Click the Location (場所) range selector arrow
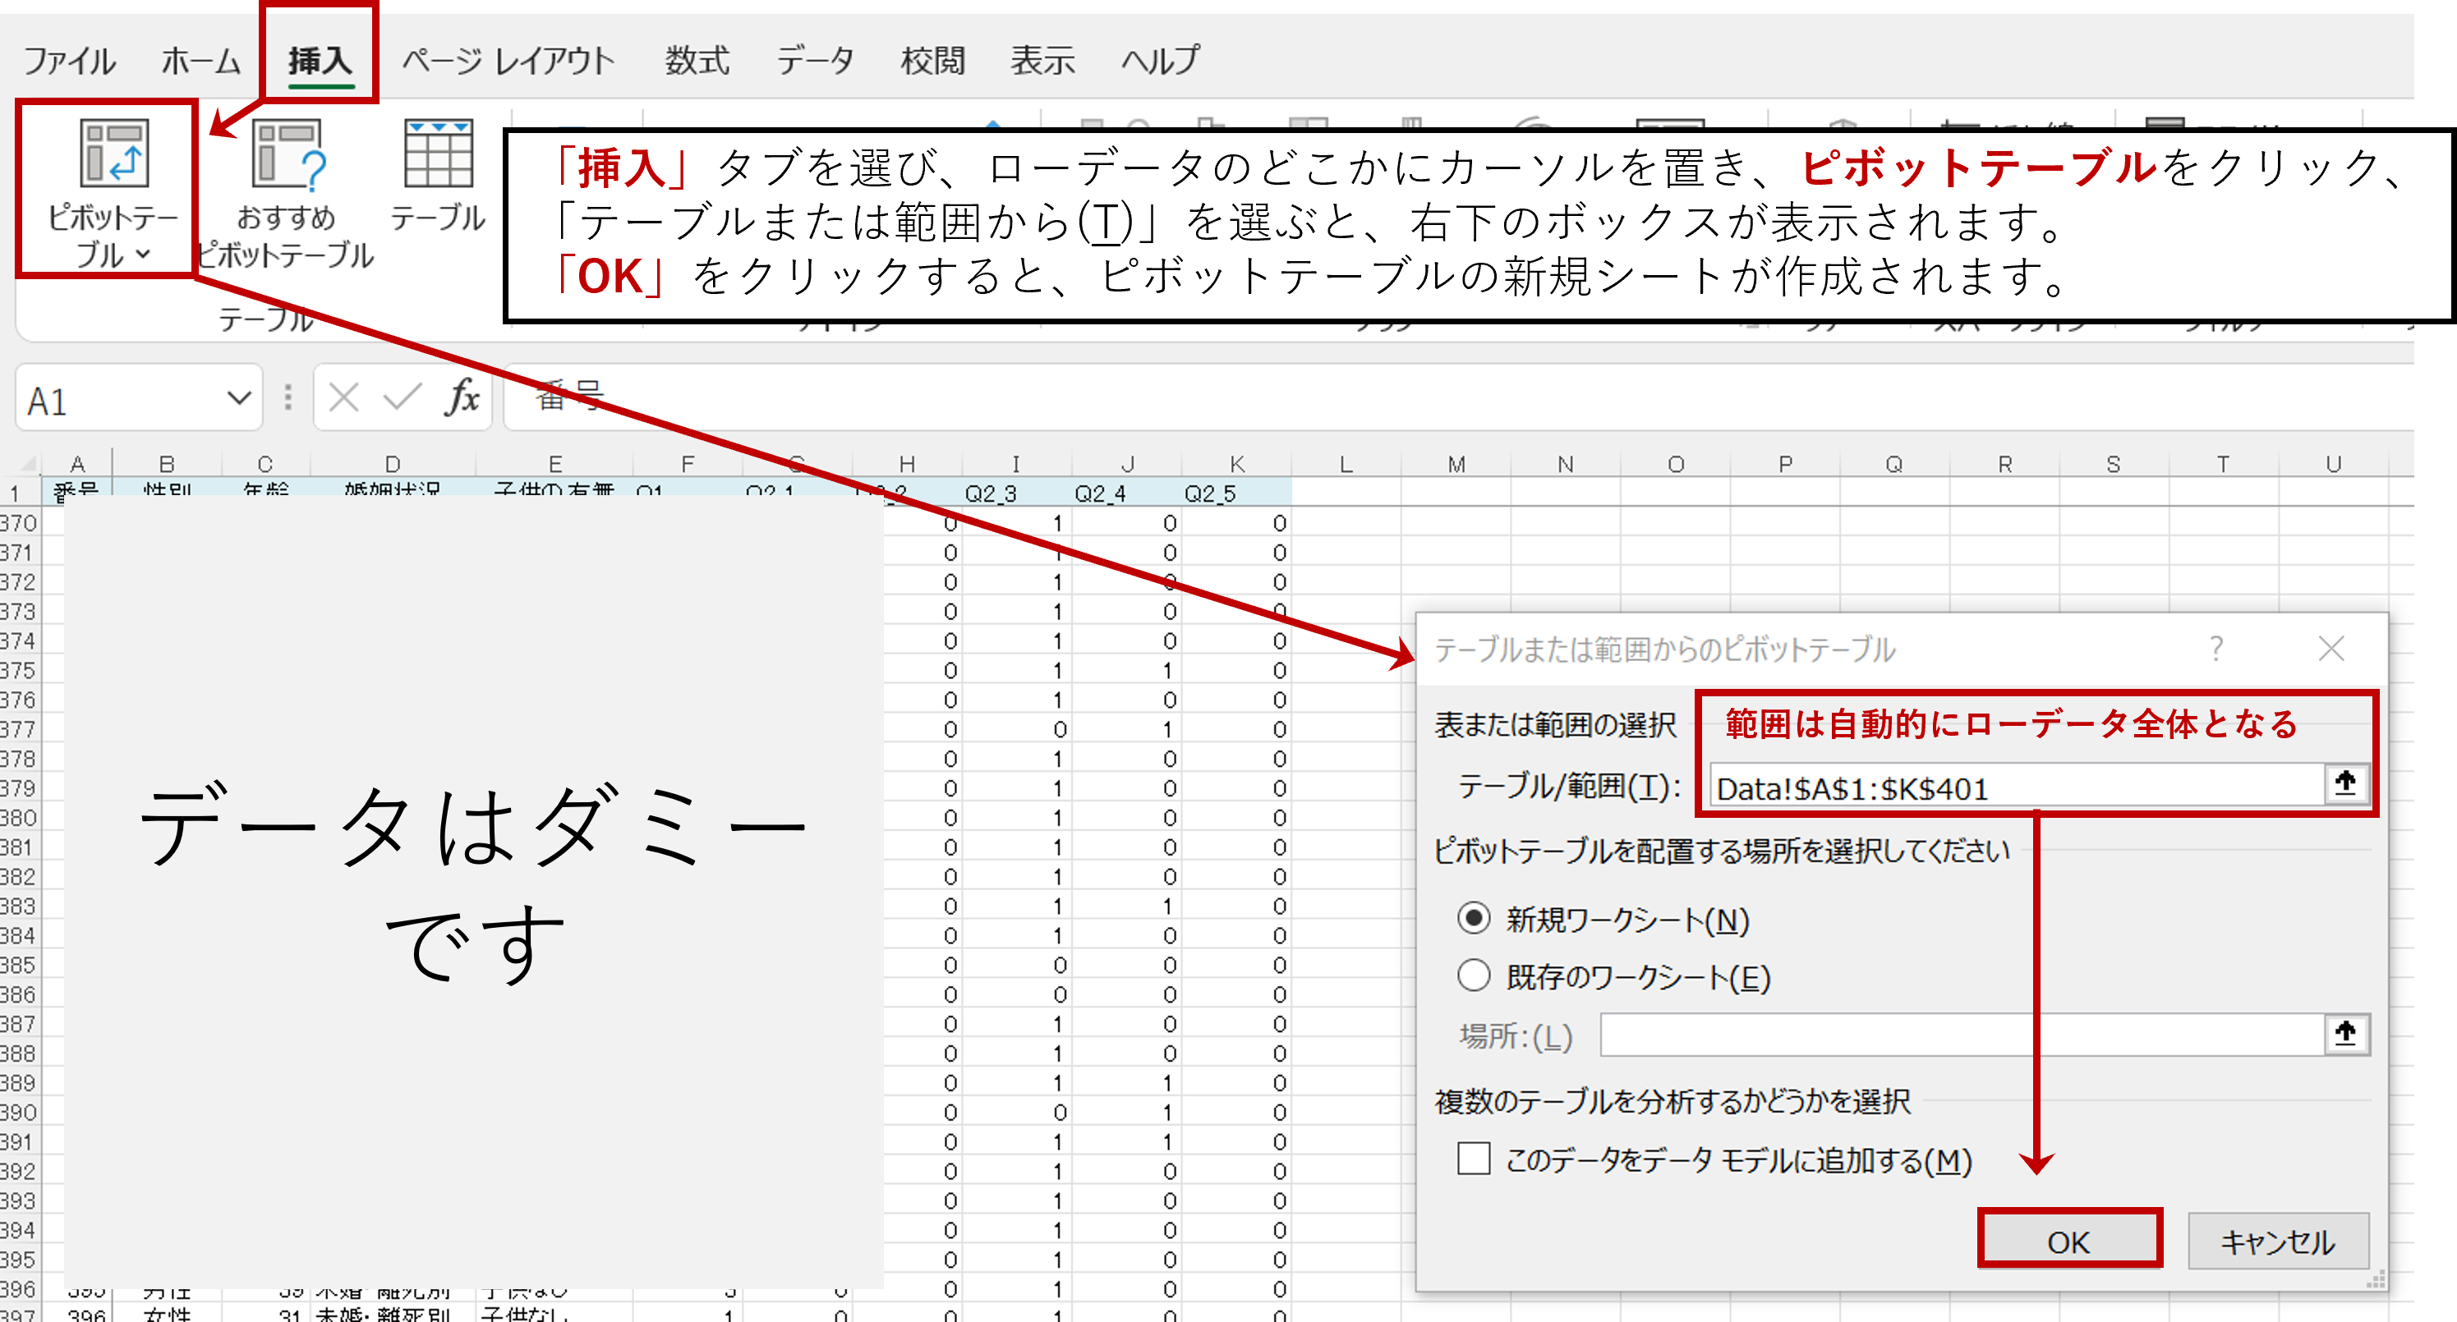Image resolution: width=2457 pixels, height=1322 pixels. coord(2345,1034)
